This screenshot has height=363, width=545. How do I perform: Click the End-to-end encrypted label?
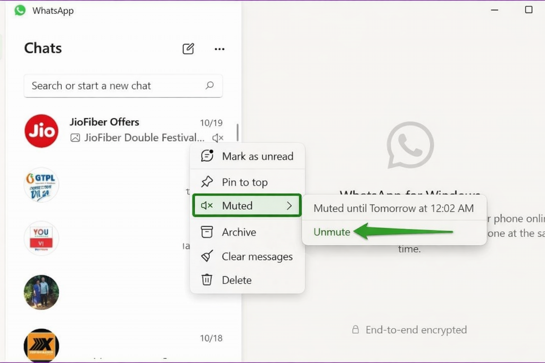[x=416, y=330]
